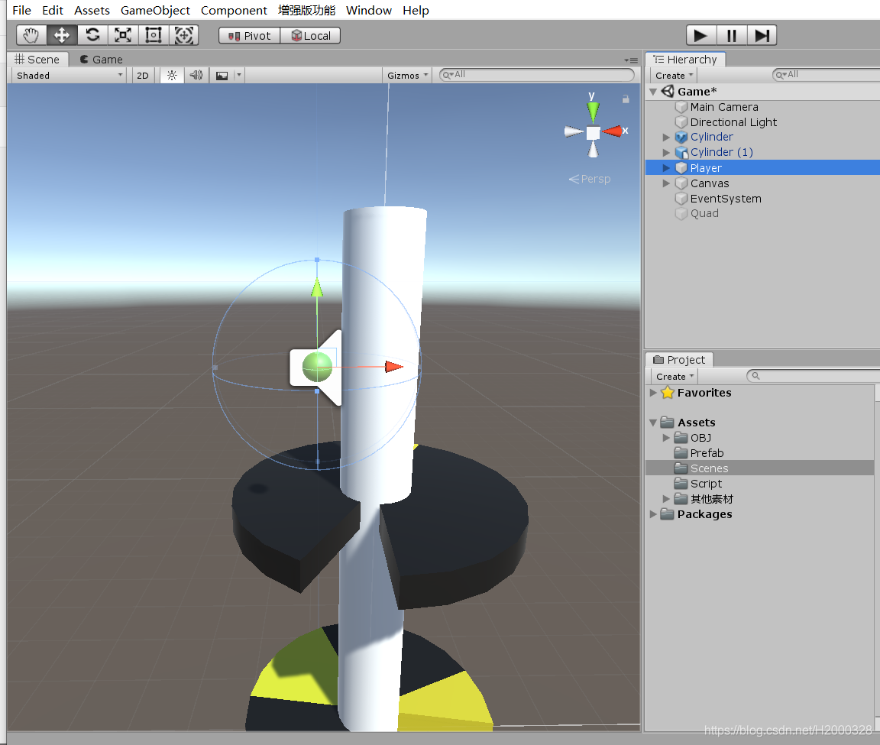This screenshot has width=880, height=745.
Task: Expand the Cylinder (1) object
Action: (666, 152)
